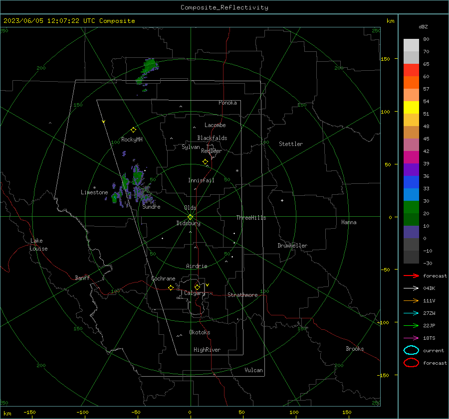Click the timestamp 2023/06/05 12:07:22 UTC Composite
This screenshot has width=449, height=419.
click(69, 21)
